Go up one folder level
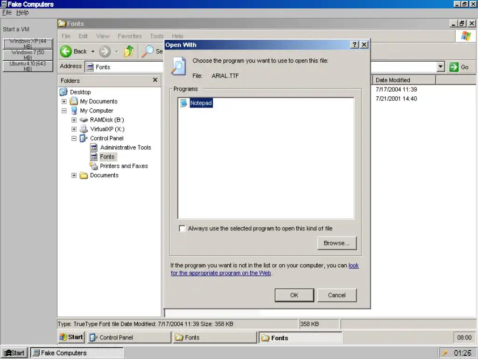 [129, 51]
